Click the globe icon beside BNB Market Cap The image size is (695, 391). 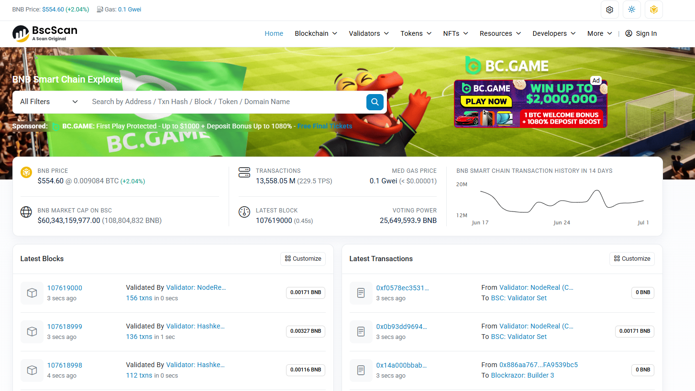26,212
